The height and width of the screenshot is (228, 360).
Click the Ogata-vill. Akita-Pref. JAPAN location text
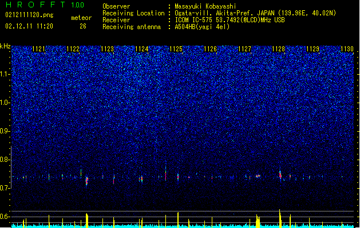tap(255, 13)
